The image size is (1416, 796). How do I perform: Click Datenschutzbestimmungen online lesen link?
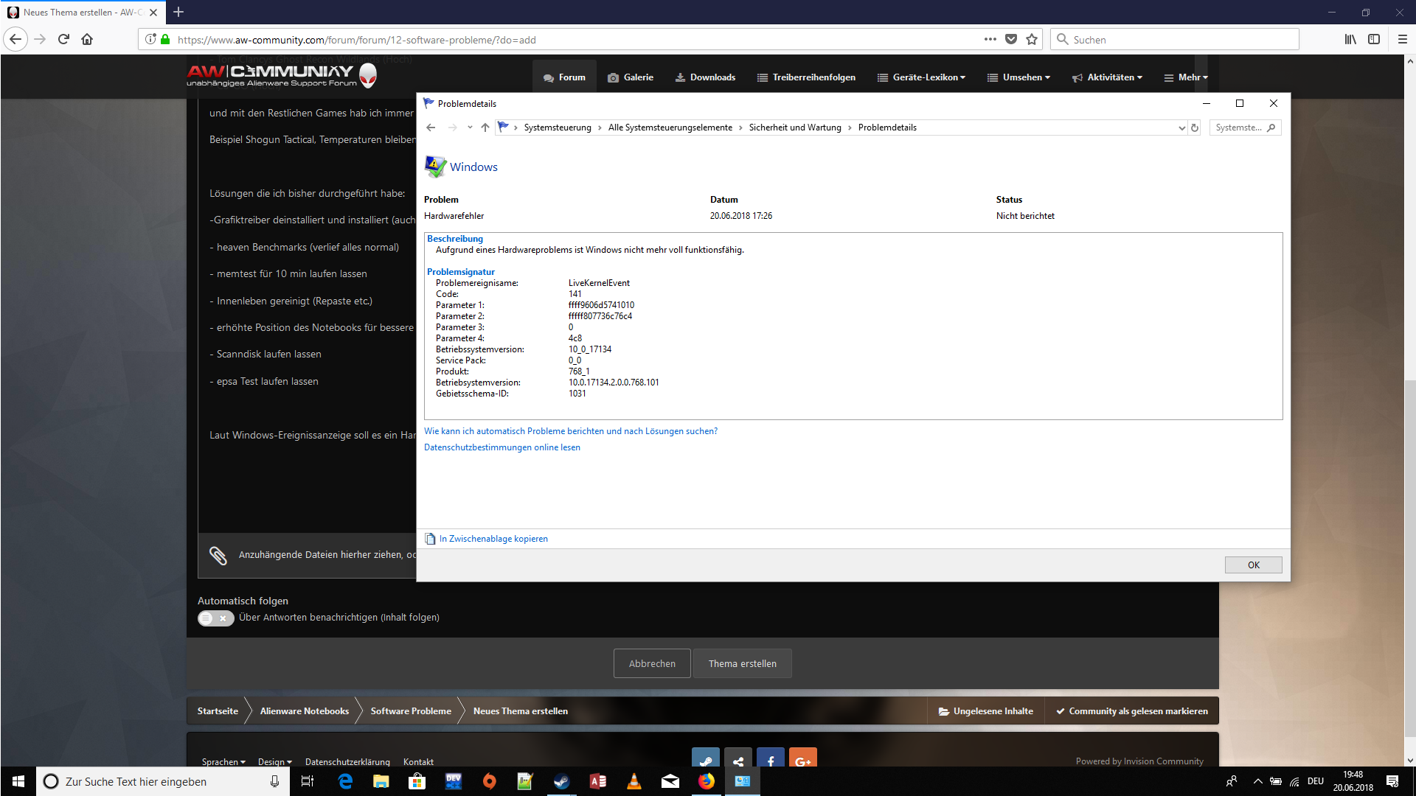click(x=502, y=447)
